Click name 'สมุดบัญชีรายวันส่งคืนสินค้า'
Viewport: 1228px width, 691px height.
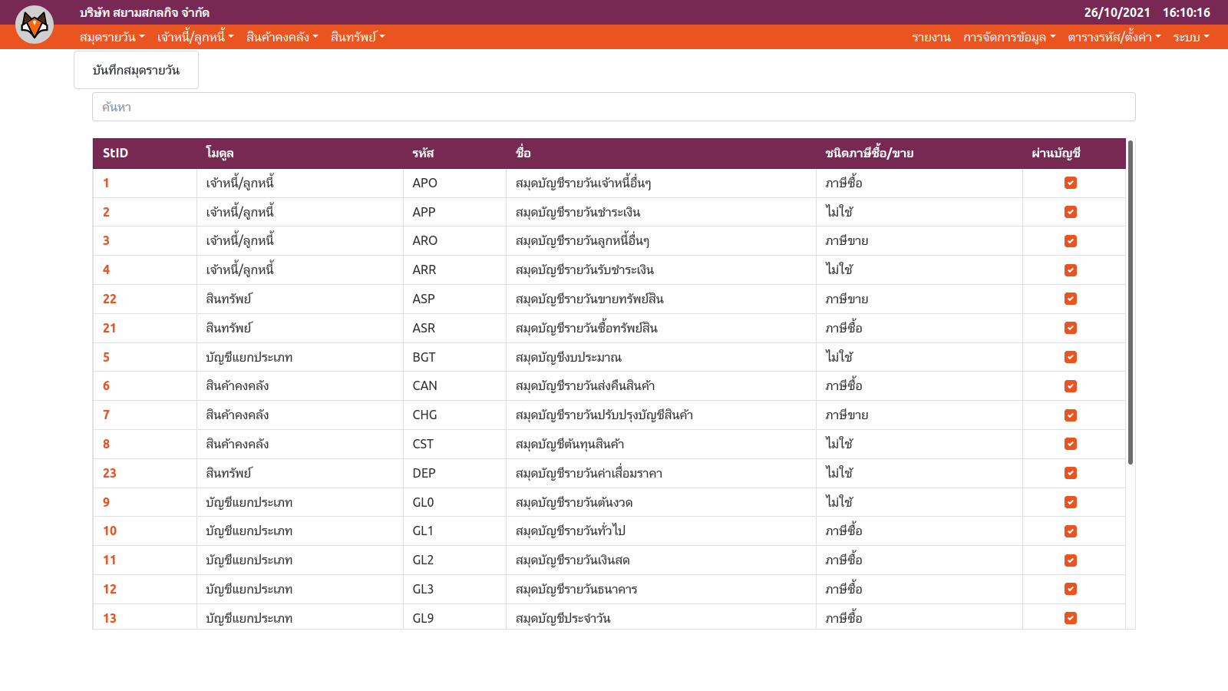click(x=585, y=385)
